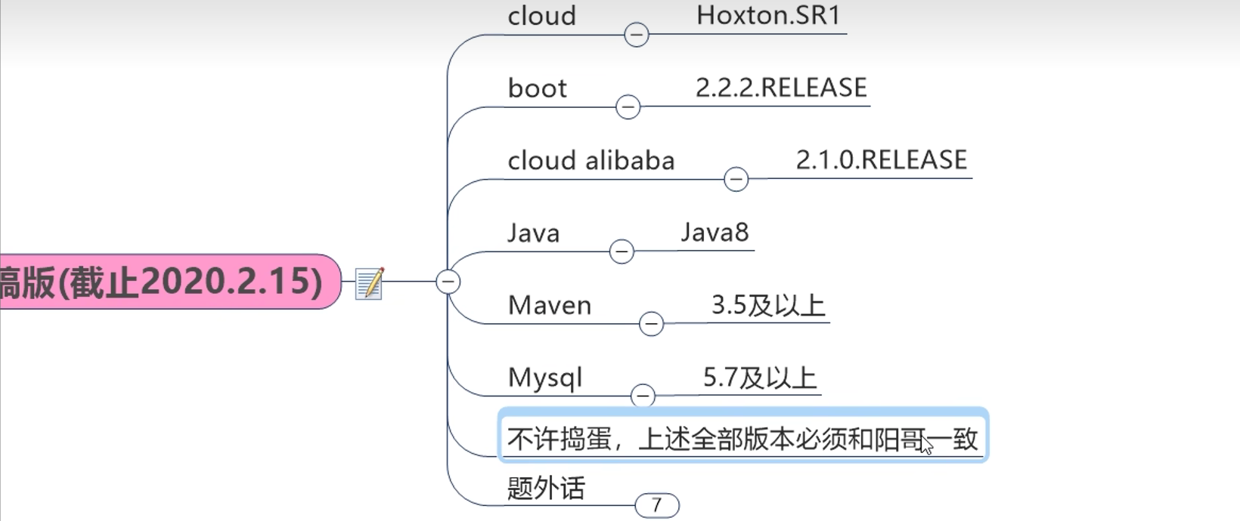Select the Mysql 5.7及以上 node
The width and height of the screenshot is (1240, 521).
(759, 378)
